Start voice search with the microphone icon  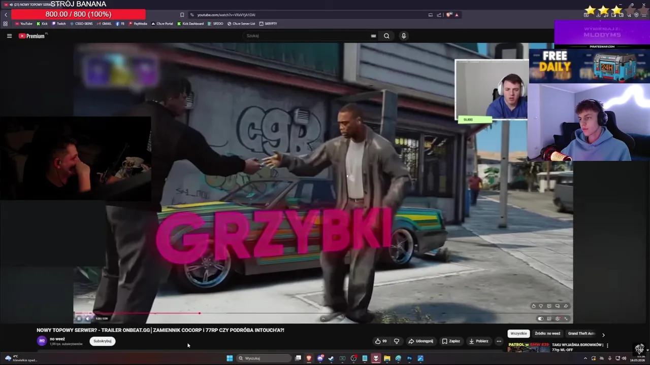pyautogui.click(x=404, y=36)
